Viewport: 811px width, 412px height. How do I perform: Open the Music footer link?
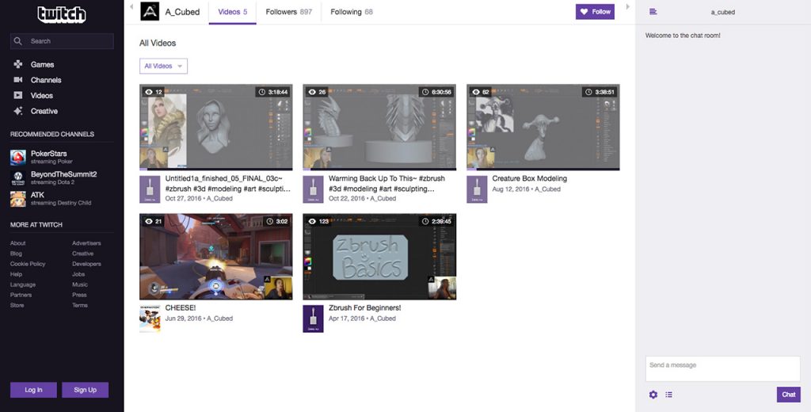point(80,284)
